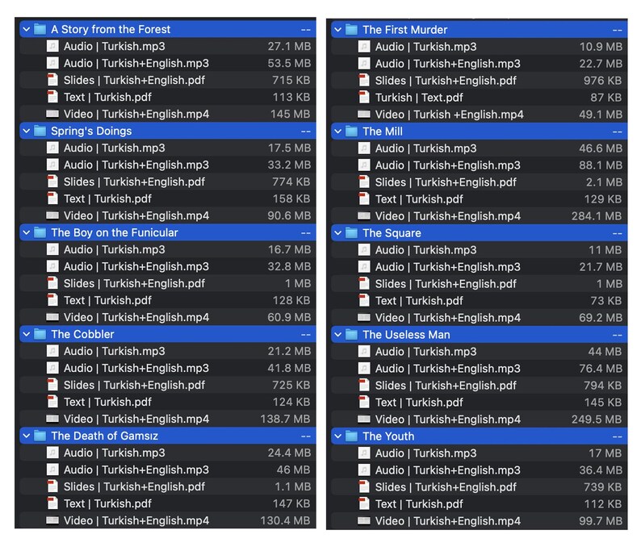Image resolution: width=641 pixels, height=547 pixels.
Task: Select Text | Turkish.pdf sized 113 KB
Action: [x=107, y=98]
